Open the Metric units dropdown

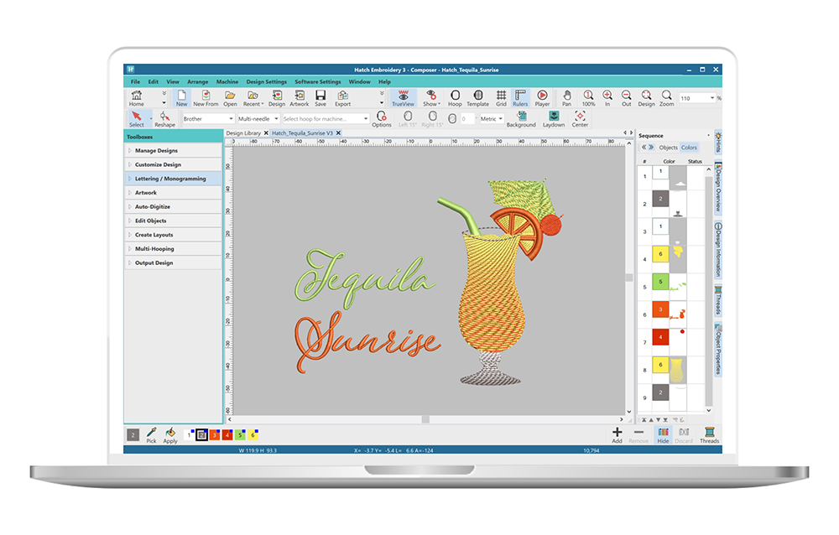pos(491,118)
